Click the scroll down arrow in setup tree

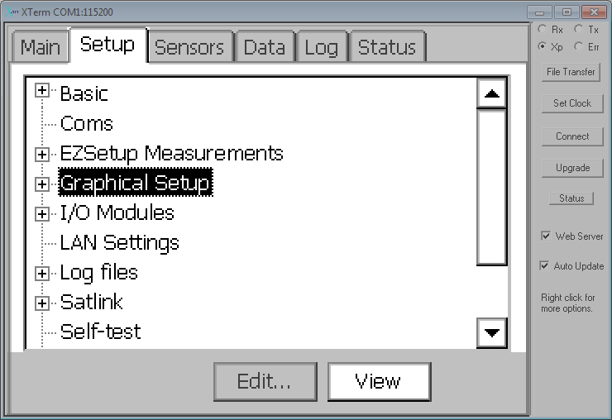click(x=492, y=332)
